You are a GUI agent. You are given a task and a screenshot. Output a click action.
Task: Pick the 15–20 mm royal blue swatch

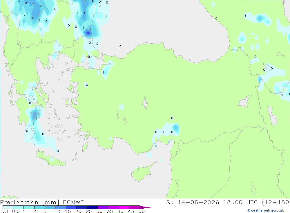click(71, 207)
